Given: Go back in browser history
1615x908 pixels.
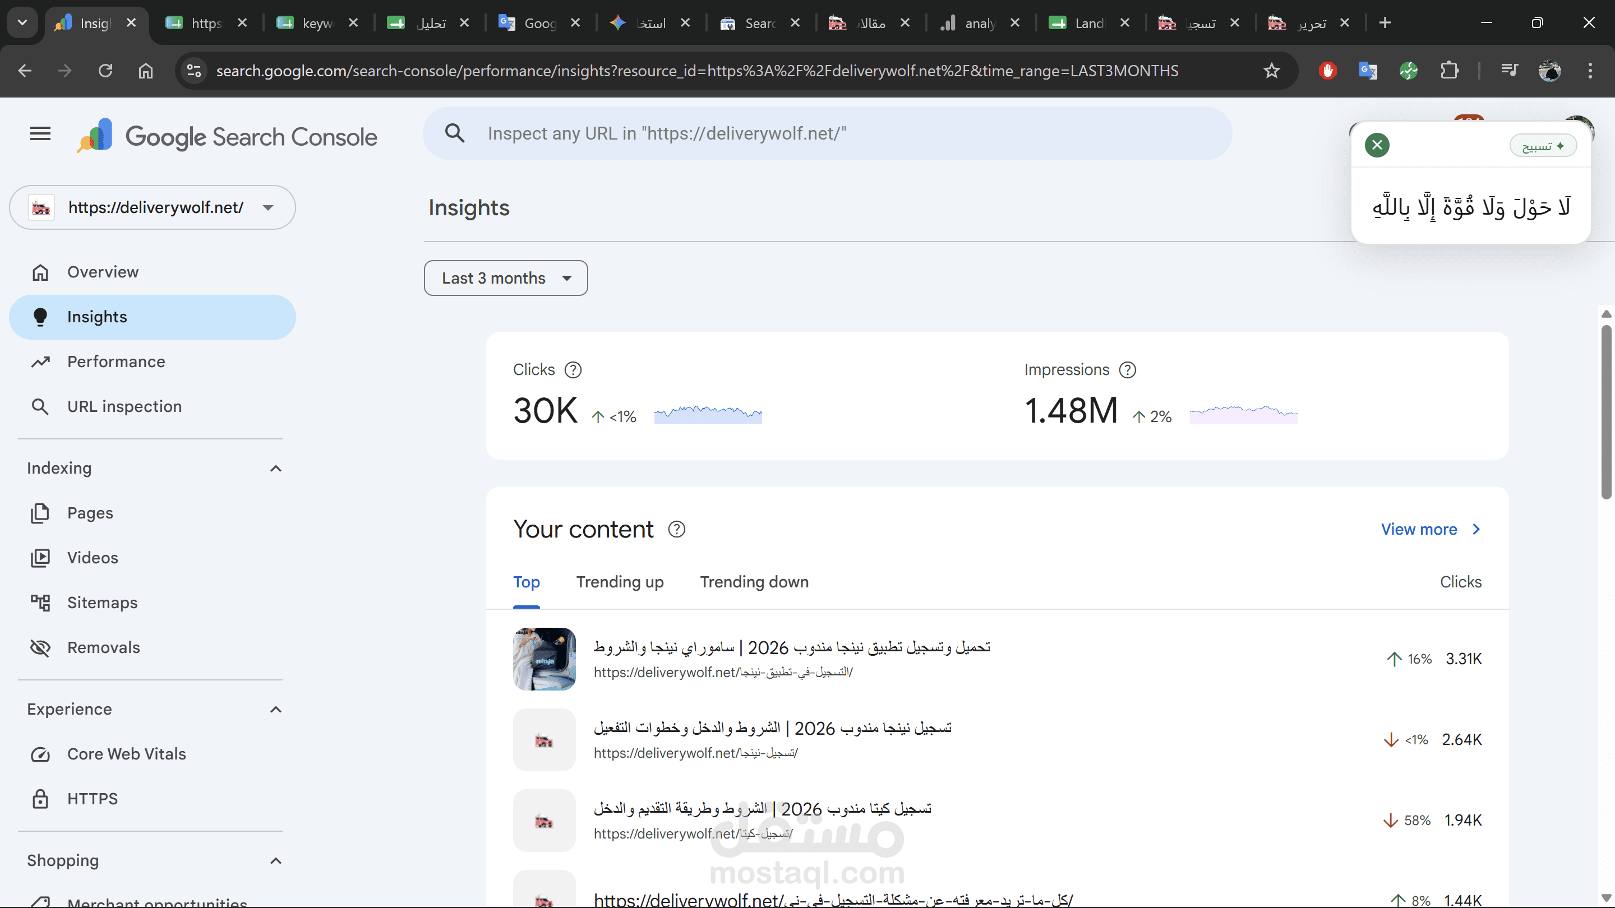Looking at the screenshot, I should pyautogui.click(x=25, y=71).
